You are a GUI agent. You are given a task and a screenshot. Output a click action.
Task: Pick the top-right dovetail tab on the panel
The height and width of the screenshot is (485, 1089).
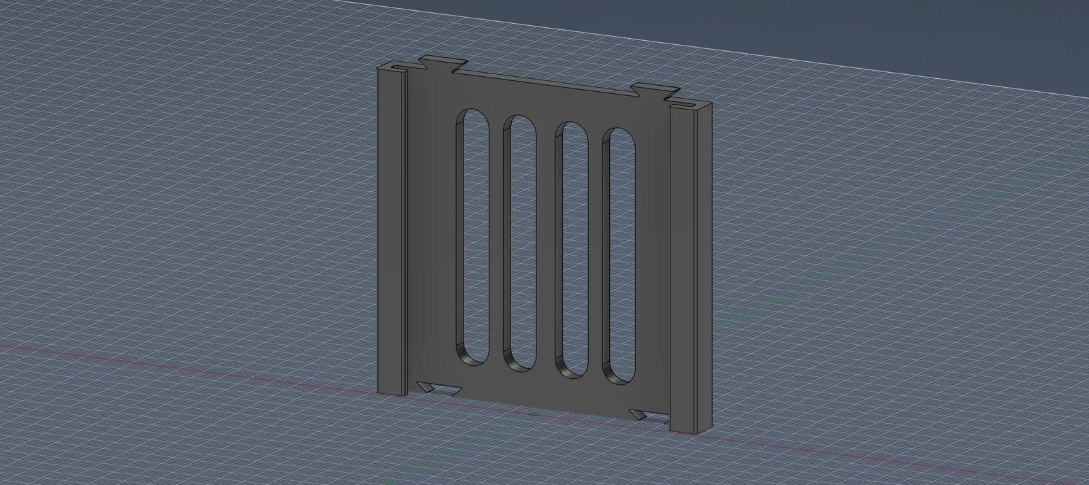tap(655, 90)
